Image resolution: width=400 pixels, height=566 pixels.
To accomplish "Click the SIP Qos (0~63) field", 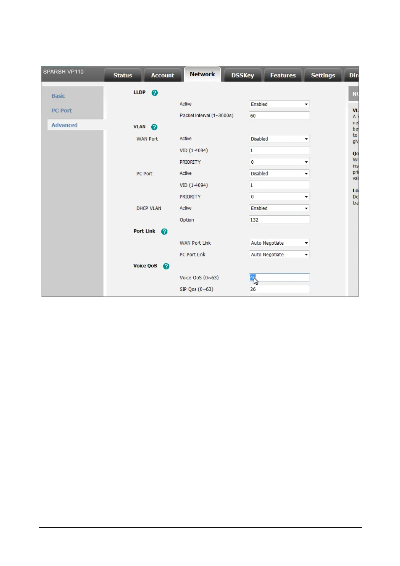I will [279, 289].
